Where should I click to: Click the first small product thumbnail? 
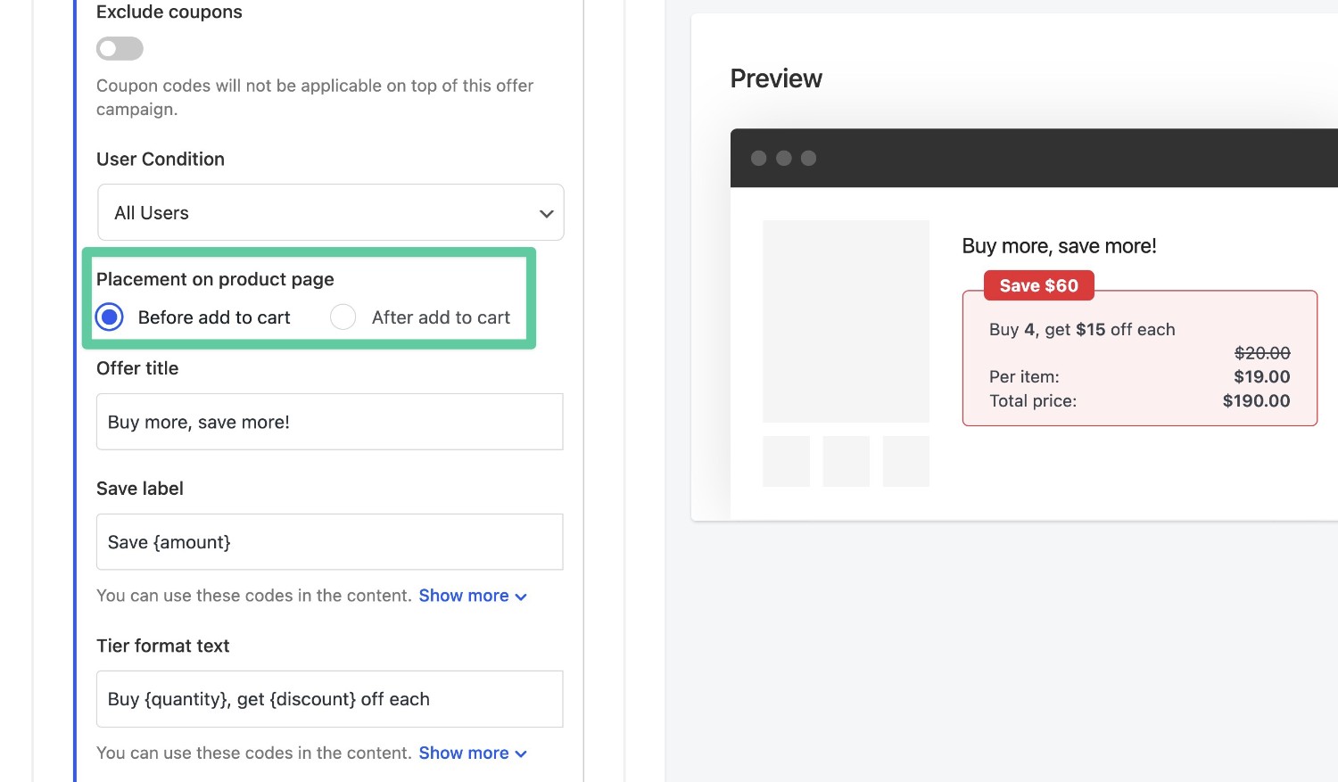tap(786, 461)
